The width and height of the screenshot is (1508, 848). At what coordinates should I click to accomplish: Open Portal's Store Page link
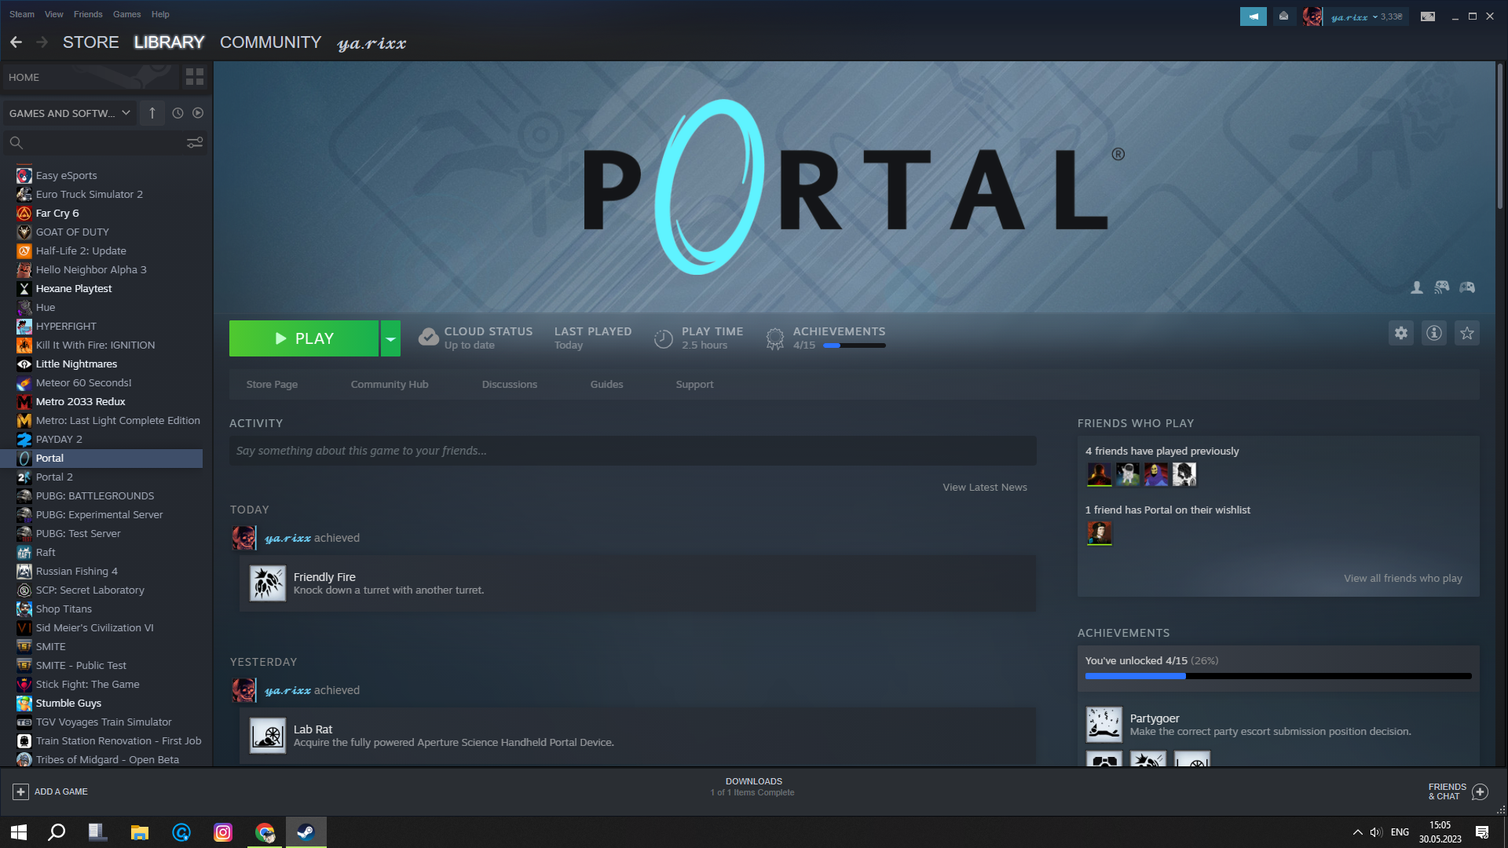[272, 384]
